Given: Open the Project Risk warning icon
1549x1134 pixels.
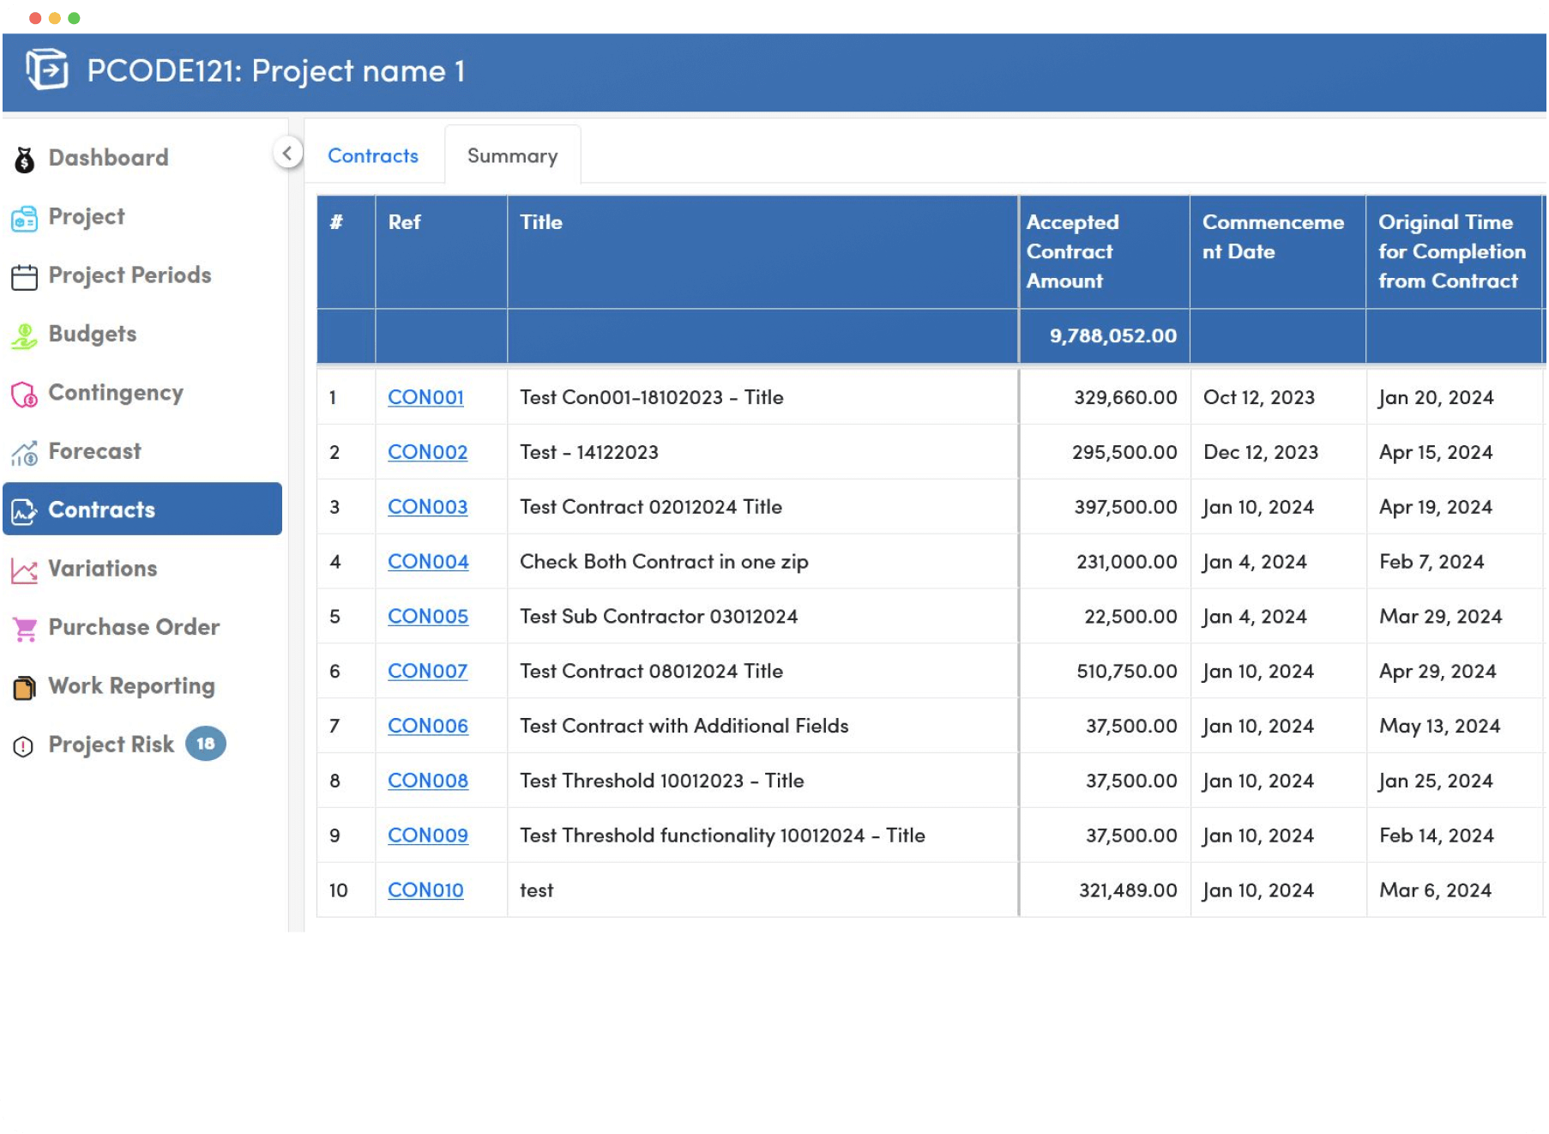Looking at the screenshot, I should coord(25,745).
